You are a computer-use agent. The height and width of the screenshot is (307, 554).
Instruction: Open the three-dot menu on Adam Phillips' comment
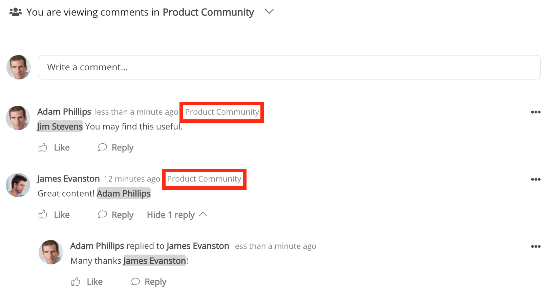point(536,112)
